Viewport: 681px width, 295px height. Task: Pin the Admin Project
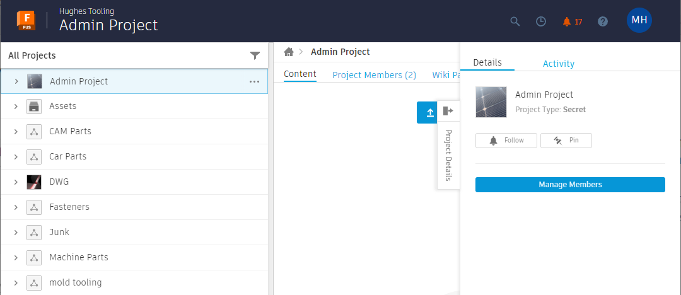[566, 141]
